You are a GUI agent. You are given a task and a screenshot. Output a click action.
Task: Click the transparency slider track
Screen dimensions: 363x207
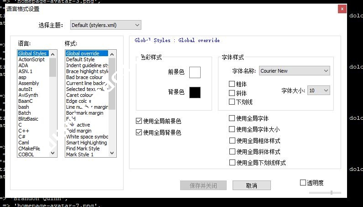(x=325, y=193)
